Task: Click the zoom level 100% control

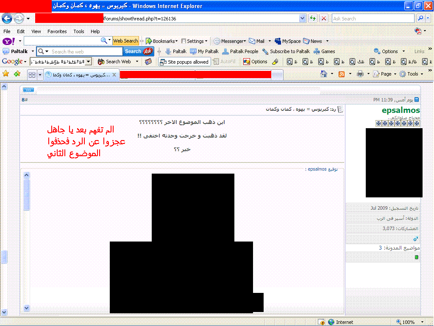Action: [408, 322]
